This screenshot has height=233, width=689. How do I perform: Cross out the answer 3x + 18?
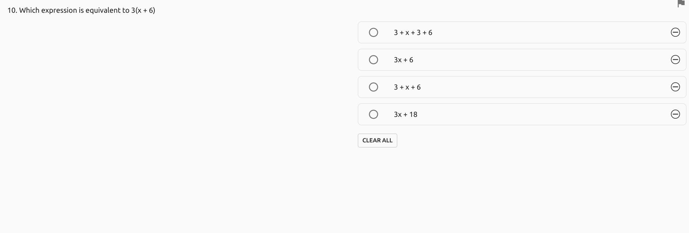pyautogui.click(x=675, y=114)
